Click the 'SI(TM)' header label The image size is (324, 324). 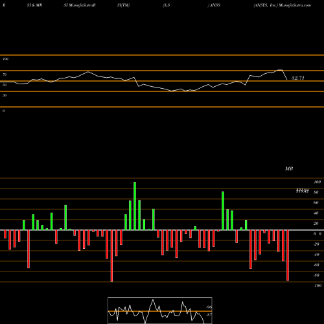pyautogui.click(x=123, y=5)
